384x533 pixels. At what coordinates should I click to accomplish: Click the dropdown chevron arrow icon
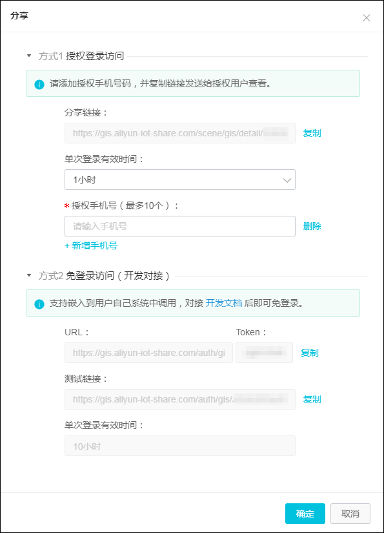pos(287,180)
